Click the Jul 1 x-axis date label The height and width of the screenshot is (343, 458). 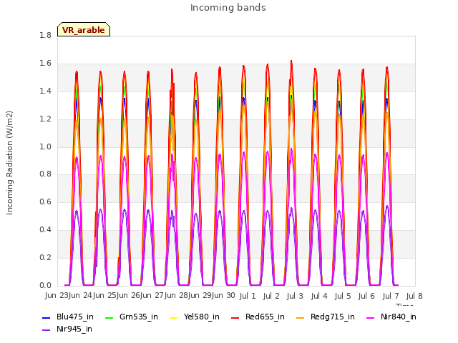248,296
